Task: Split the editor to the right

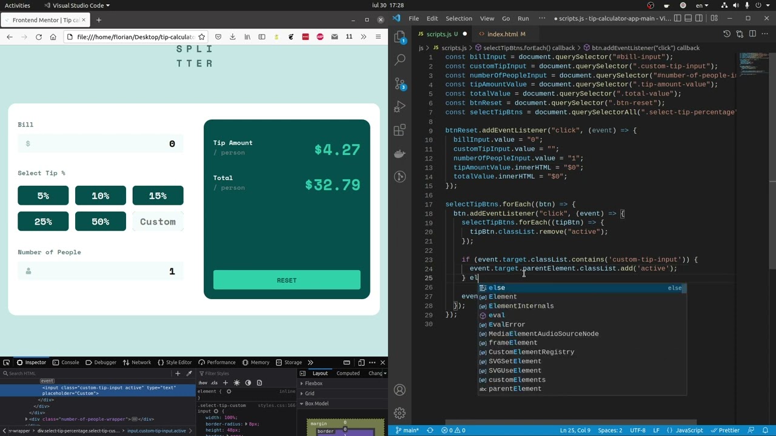Action: coord(753,34)
